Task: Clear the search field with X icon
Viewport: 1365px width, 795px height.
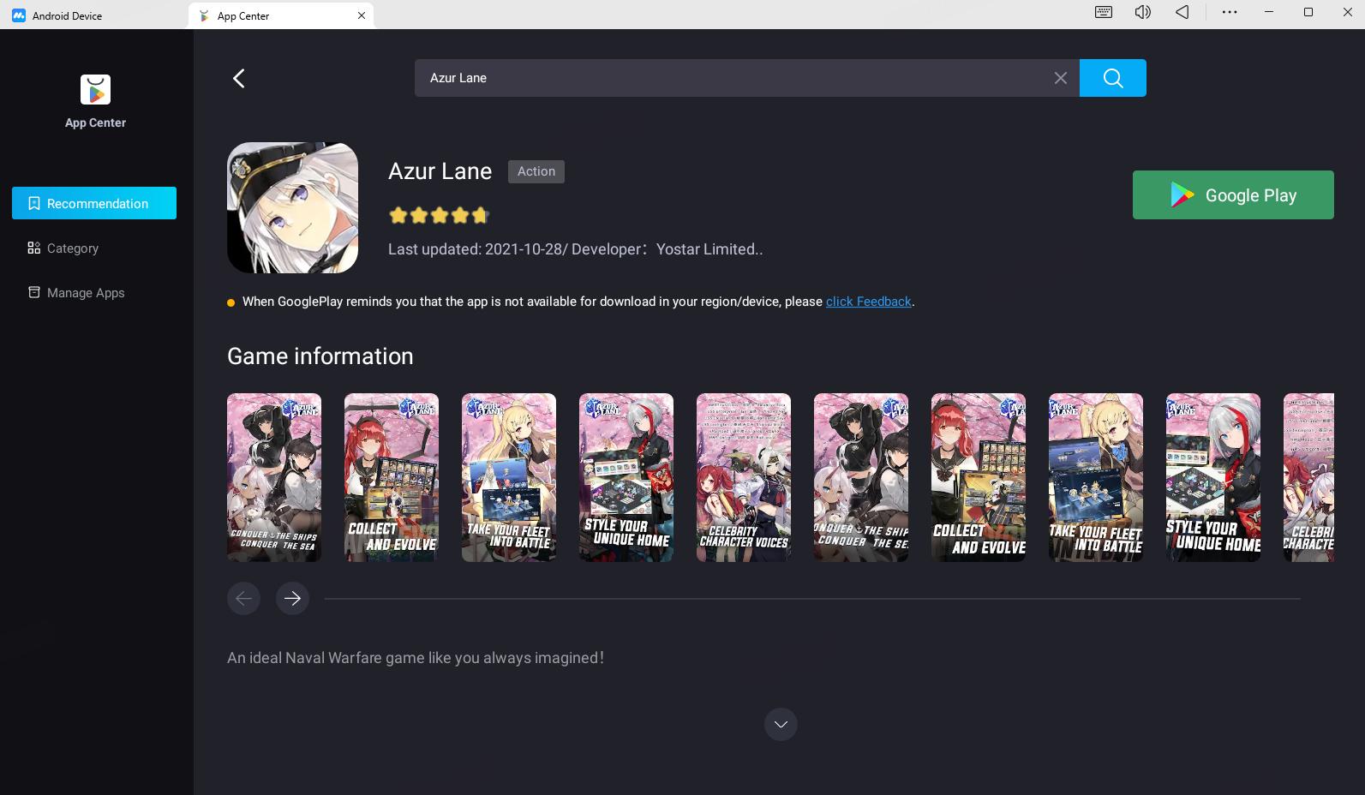Action: (1060, 78)
